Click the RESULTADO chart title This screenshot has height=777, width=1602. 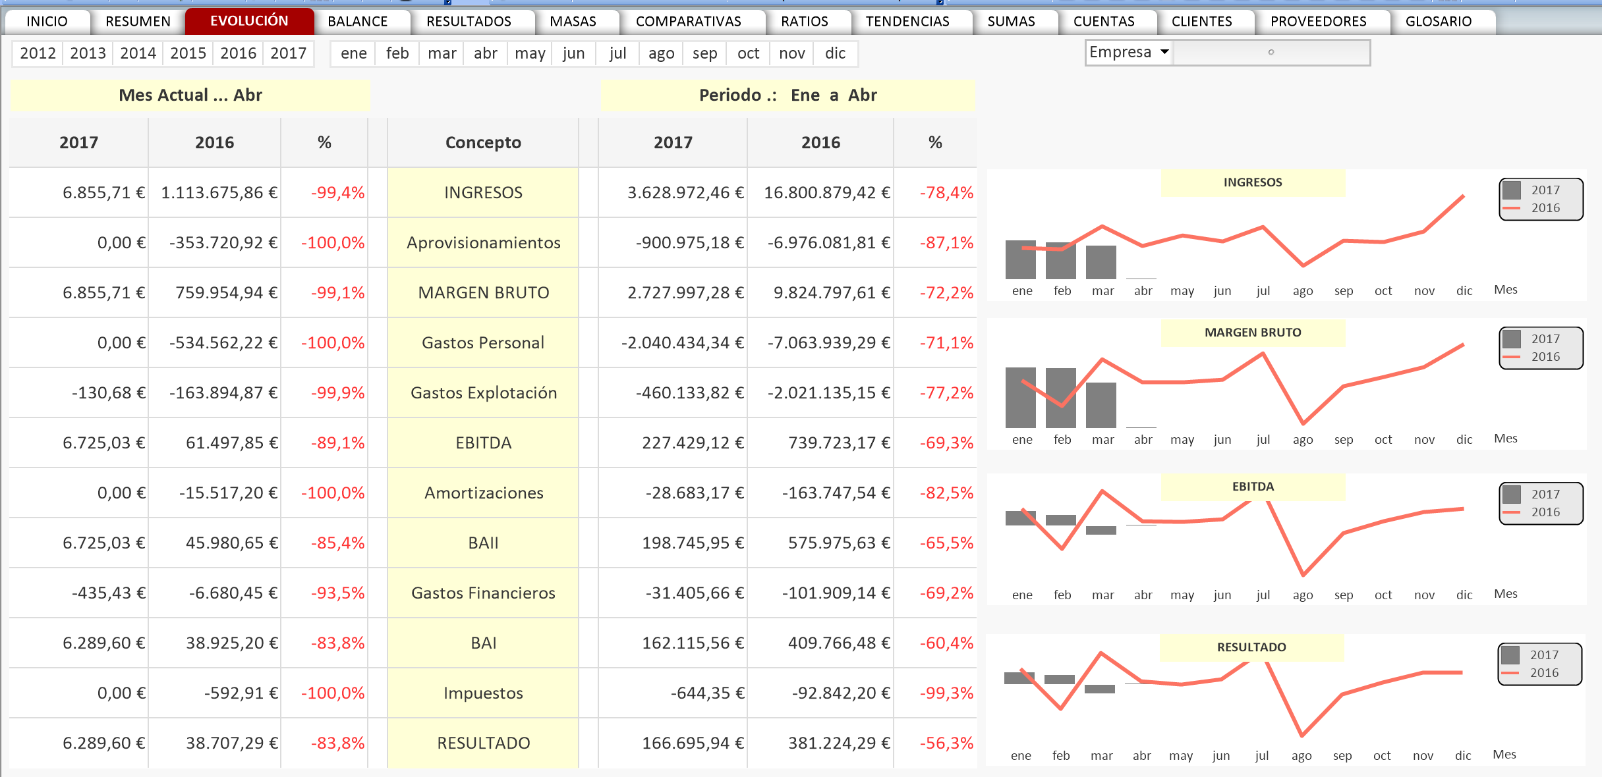[x=1251, y=647]
